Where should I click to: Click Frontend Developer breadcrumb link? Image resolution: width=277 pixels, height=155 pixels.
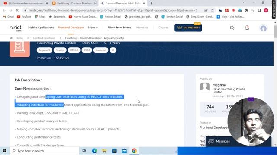tap(44, 38)
